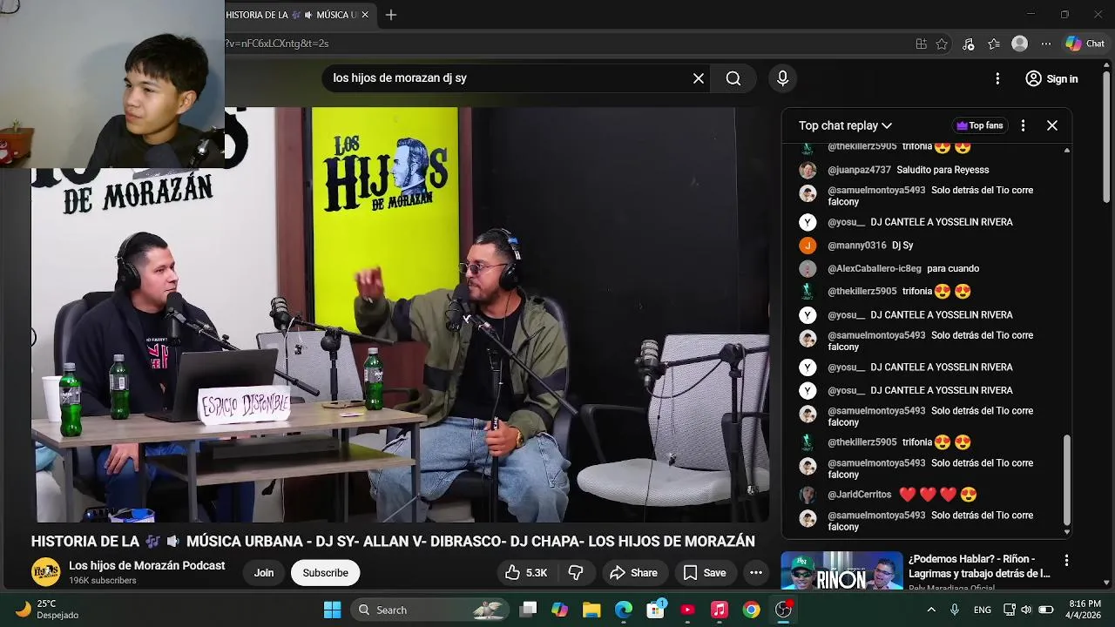The width and height of the screenshot is (1115, 627).
Task: Open File Explorer from the taskbar
Action: tap(591, 610)
